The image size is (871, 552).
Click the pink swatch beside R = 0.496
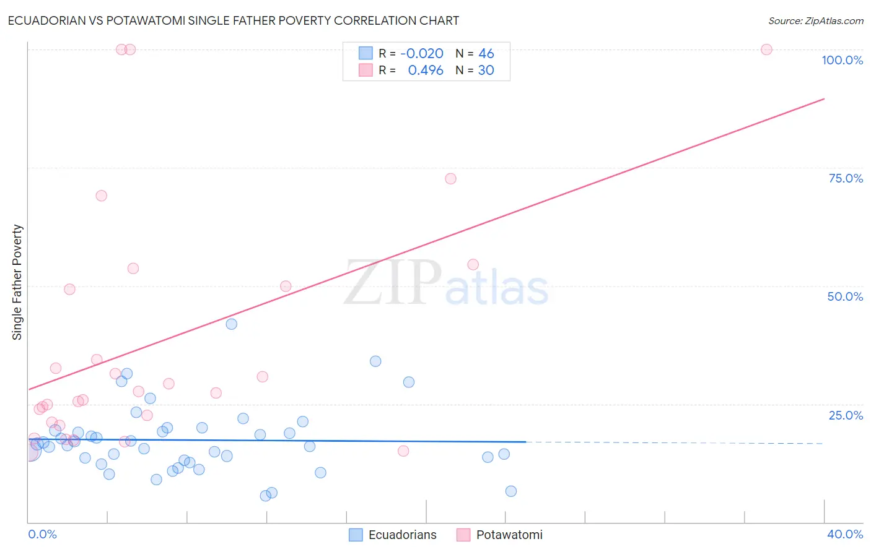click(x=366, y=70)
